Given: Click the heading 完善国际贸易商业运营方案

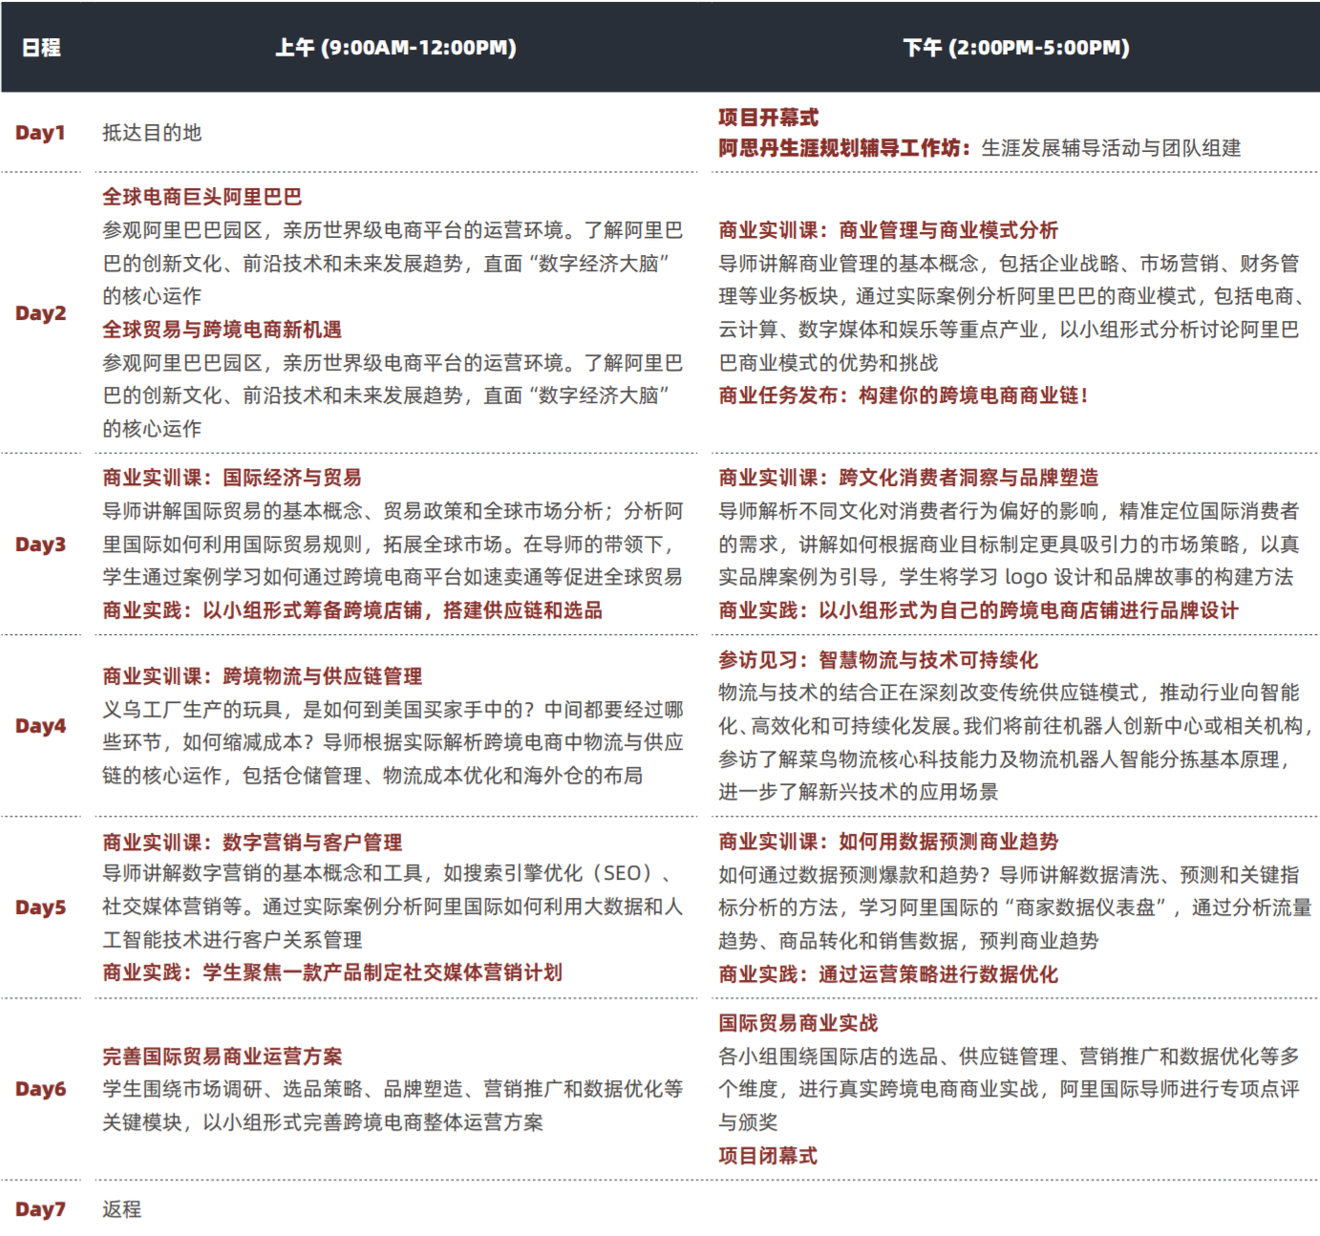Looking at the screenshot, I should click(x=223, y=1056).
